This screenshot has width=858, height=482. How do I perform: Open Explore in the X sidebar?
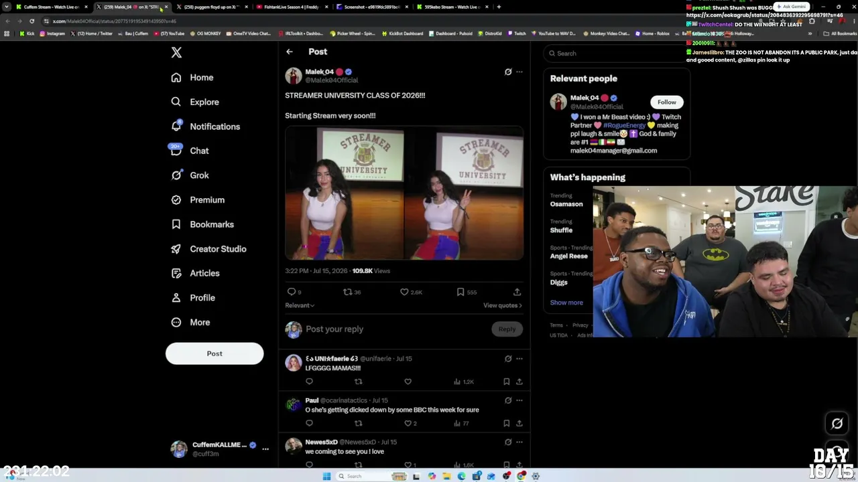pos(195,102)
